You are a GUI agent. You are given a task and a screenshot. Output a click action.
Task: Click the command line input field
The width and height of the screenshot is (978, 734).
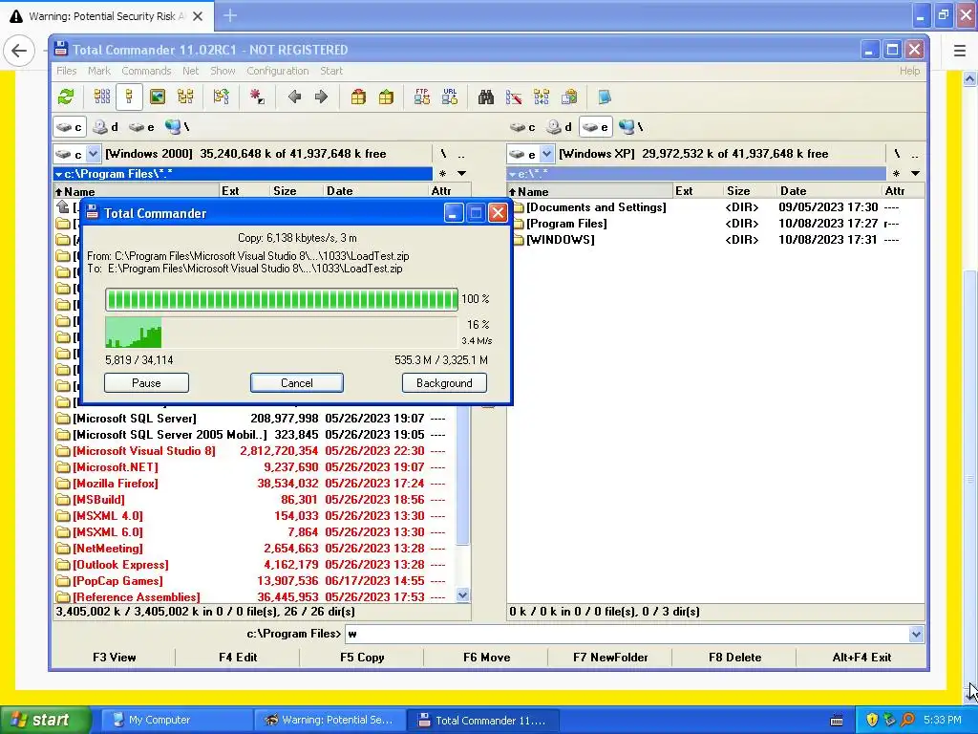point(627,635)
